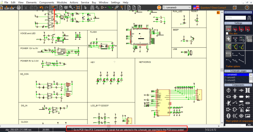Image resolution: width=253 pixels, height=132 pixels.
Task: Toggle component selection mode with resistor icon
Action: pos(235,39)
